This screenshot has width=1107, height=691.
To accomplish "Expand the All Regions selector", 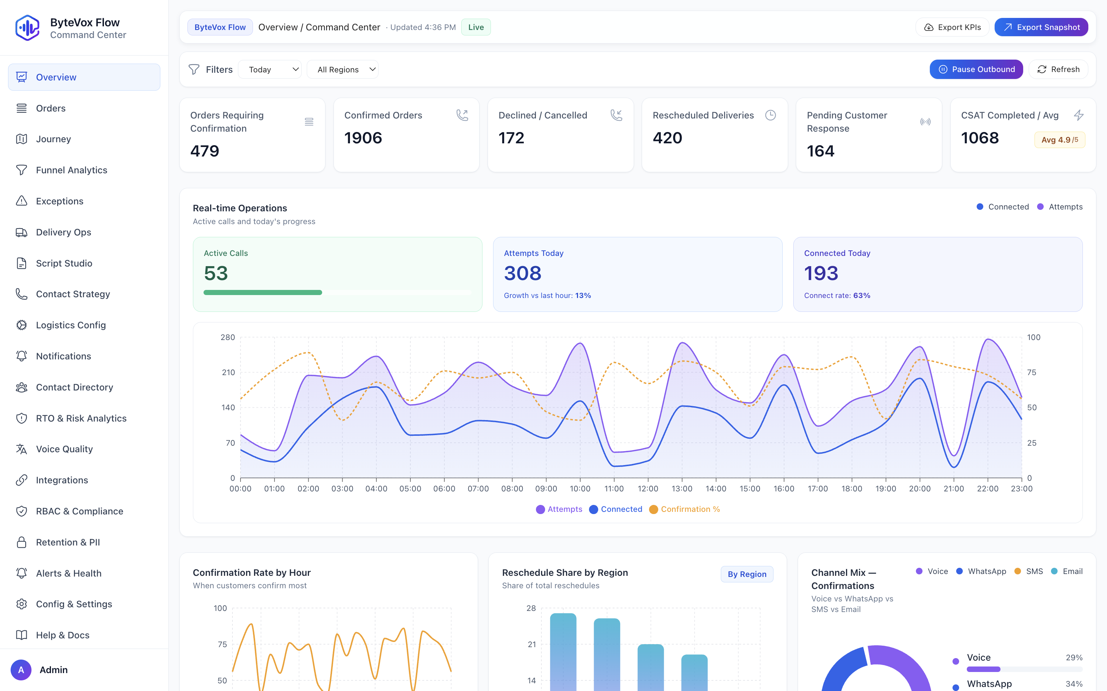I will click(343, 69).
